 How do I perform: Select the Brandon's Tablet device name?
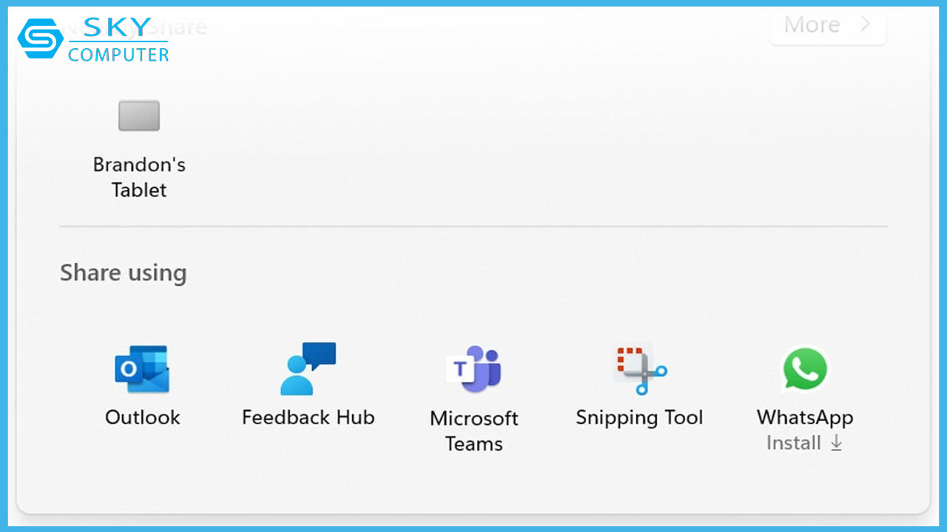click(139, 177)
